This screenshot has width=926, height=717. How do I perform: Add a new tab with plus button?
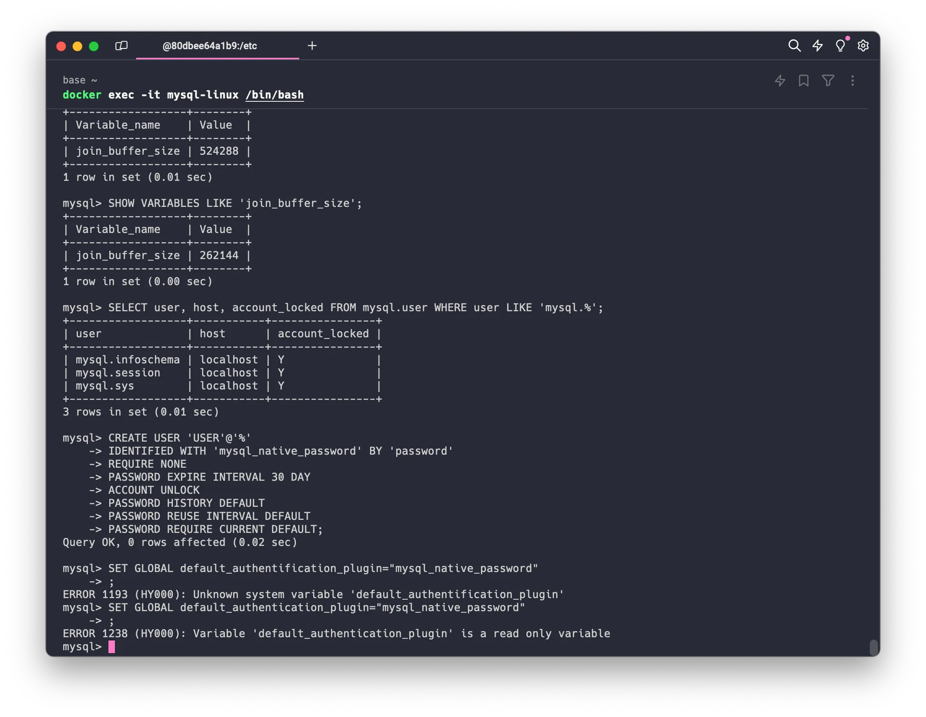point(312,46)
